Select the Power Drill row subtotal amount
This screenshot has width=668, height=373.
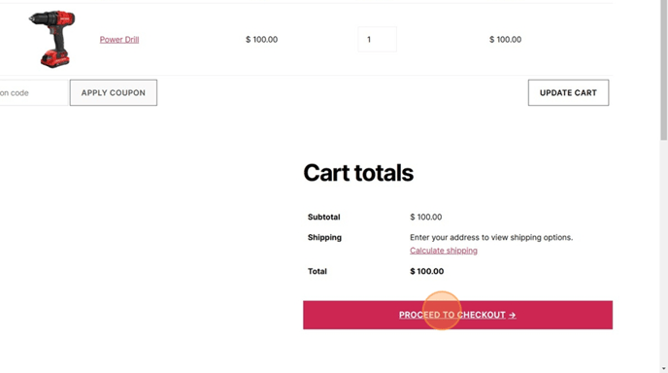pyautogui.click(x=505, y=40)
